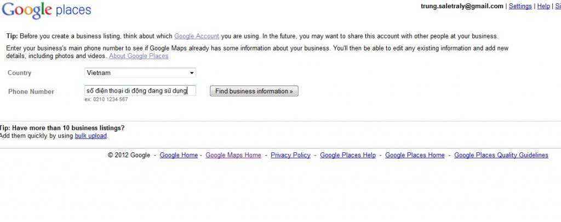
Task: Go to Google Maps Home footer link
Action: tap(233, 155)
